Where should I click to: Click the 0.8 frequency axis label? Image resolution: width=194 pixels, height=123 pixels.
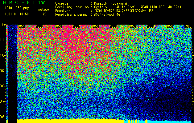click(x=2, y=86)
